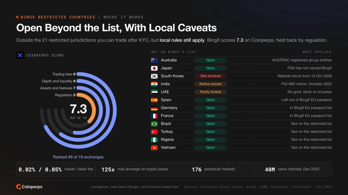The height and width of the screenshot is (195, 348).
Task: Click the BingX logo icon beside Coinperps Score
Action: coord(20,55)
